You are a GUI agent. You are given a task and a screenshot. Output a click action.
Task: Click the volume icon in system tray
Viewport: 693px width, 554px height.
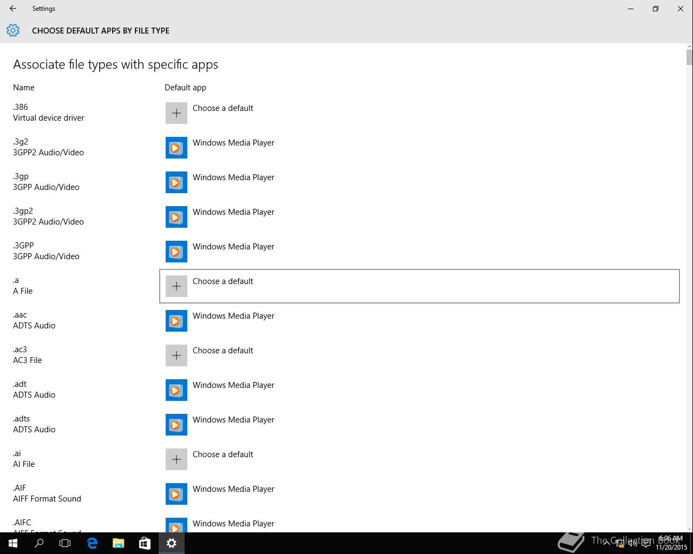632,544
